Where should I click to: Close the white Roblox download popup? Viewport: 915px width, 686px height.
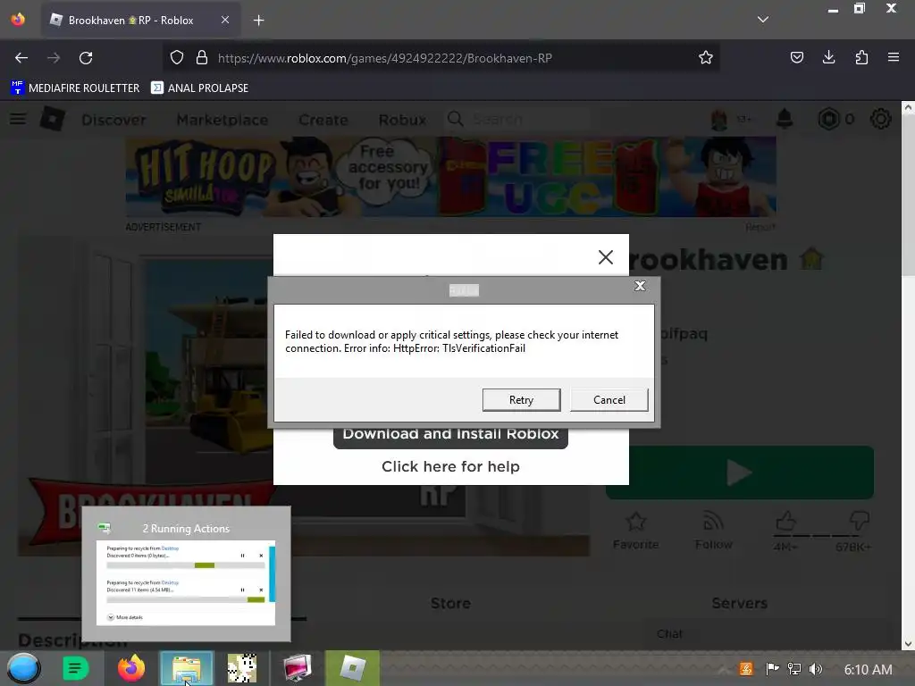pos(605,257)
